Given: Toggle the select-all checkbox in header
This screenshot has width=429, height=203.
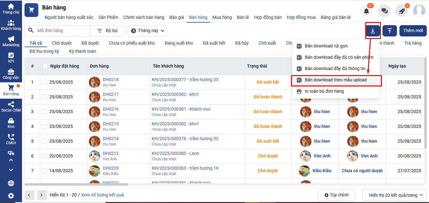Looking at the screenshot, I should [x=45, y=66].
